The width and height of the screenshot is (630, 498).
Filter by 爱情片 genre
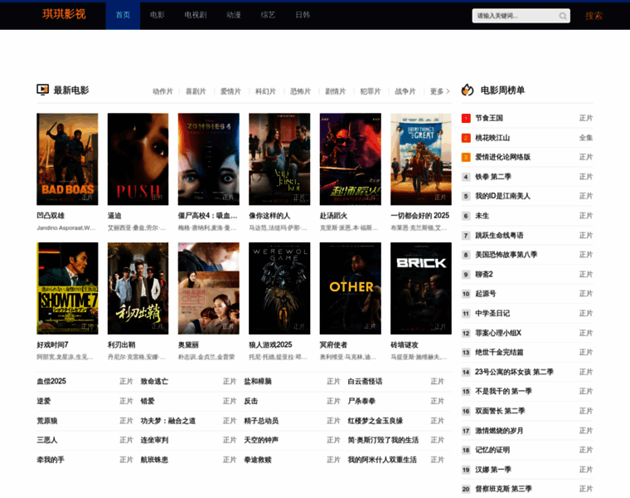[230, 91]
